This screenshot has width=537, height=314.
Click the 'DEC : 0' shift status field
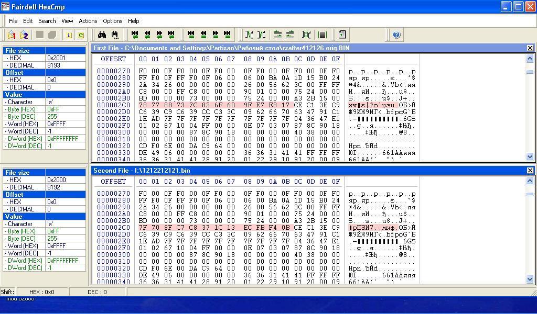[98, 292]
